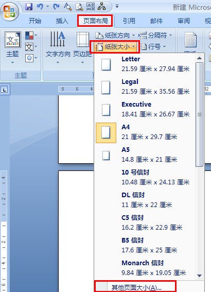The image size is (211, 292).
Task: Undo the last action
Action: coord(40,7)
